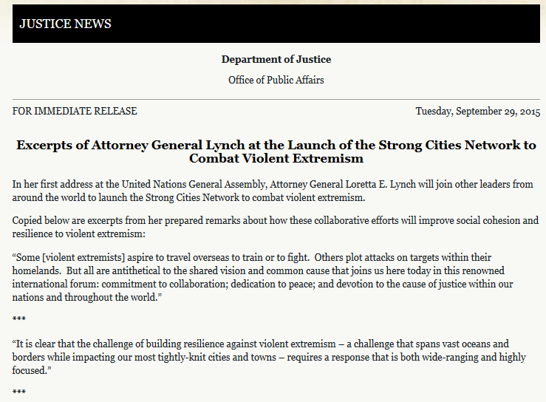Click the first *** separator
546x402 pixels.
[x=19, y=318]
